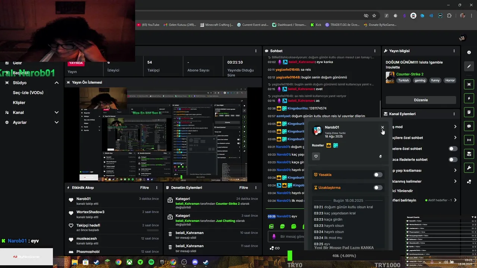Toggle the ifadelerle sohbet switch
The width and height of the screenshot is (477, 268).
coord(453,160)
